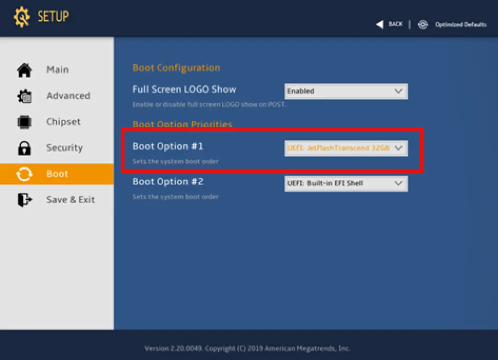498x360 pixels.
Task: Go to the Save & Exit section
Action: (x=71, y=200)
